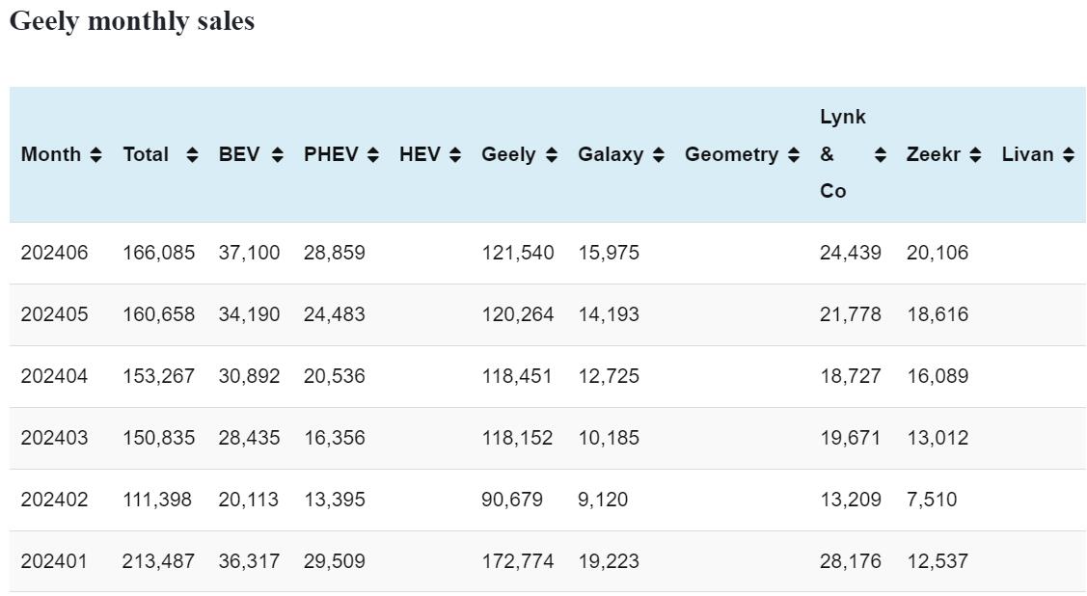Click Zeekr value 20,106
The height and width of the screenshot is (596, 1087).
[x=938, y=253]
